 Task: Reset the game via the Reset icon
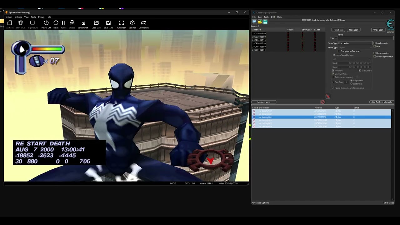(56, 23)
